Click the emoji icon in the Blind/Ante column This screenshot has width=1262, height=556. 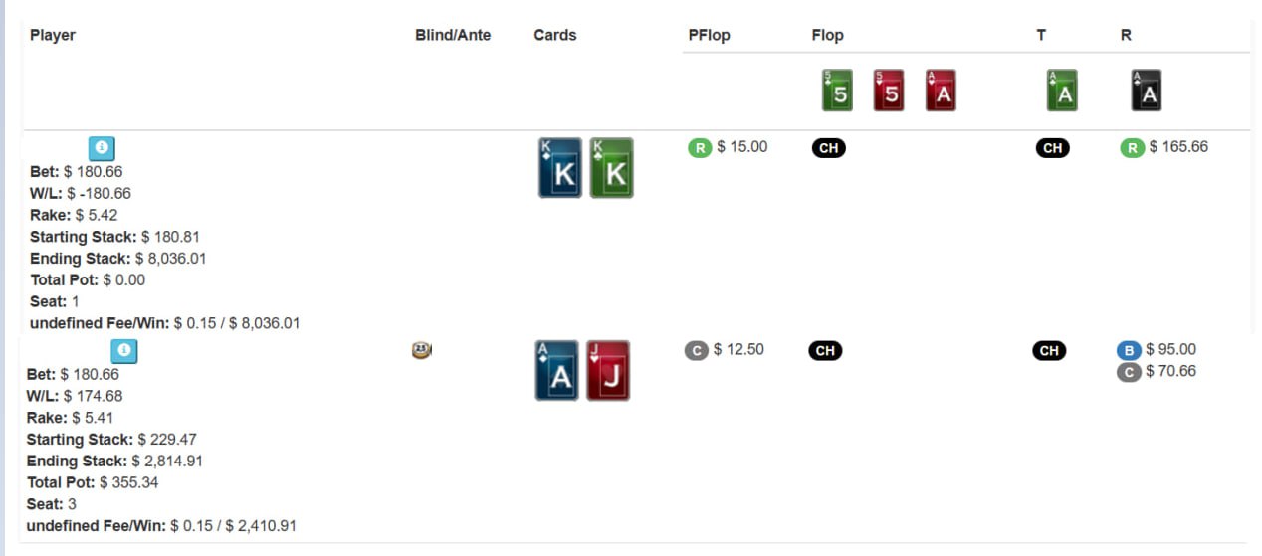pyautogui.click(x=422, y=350)
